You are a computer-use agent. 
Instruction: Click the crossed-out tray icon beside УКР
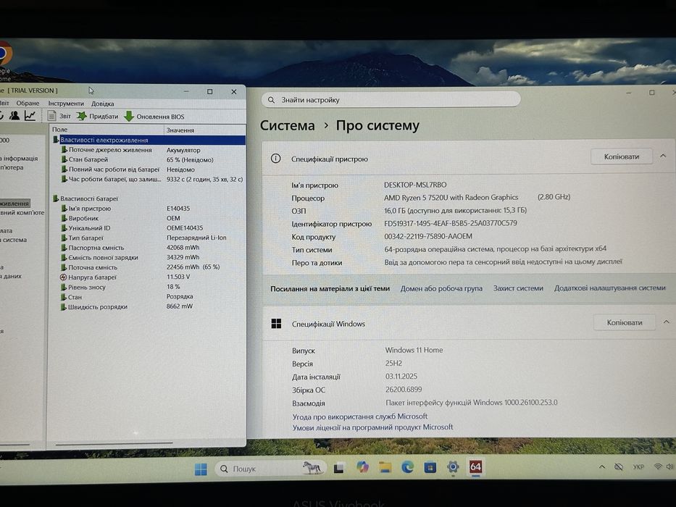pos(619,467)
